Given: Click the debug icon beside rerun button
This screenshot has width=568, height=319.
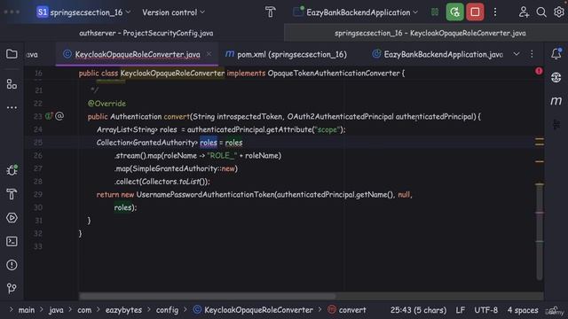Looking at the screenshot, I should click(x=435, y=12).
